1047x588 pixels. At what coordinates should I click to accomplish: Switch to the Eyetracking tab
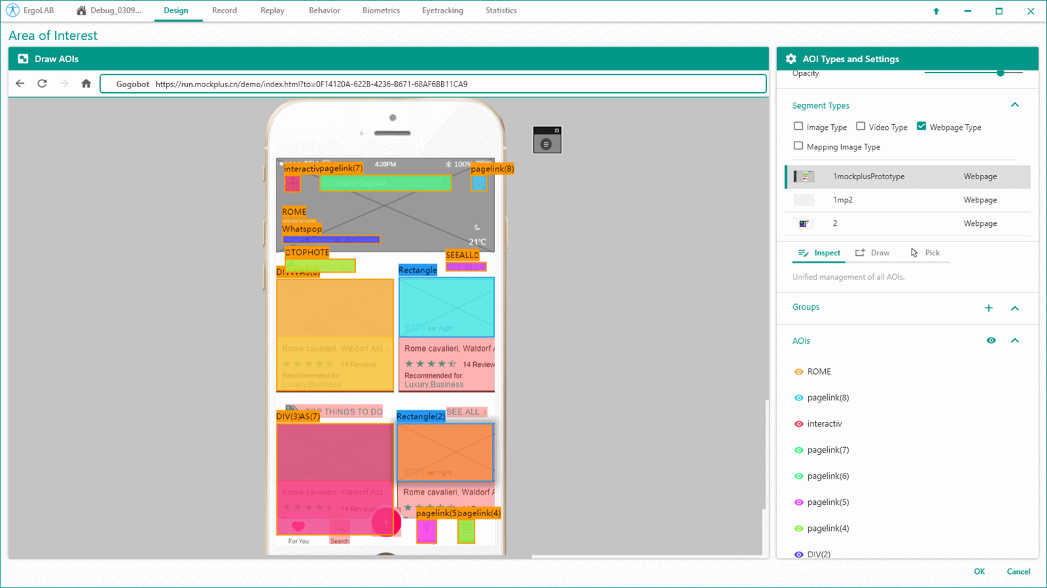pos(442,10)
